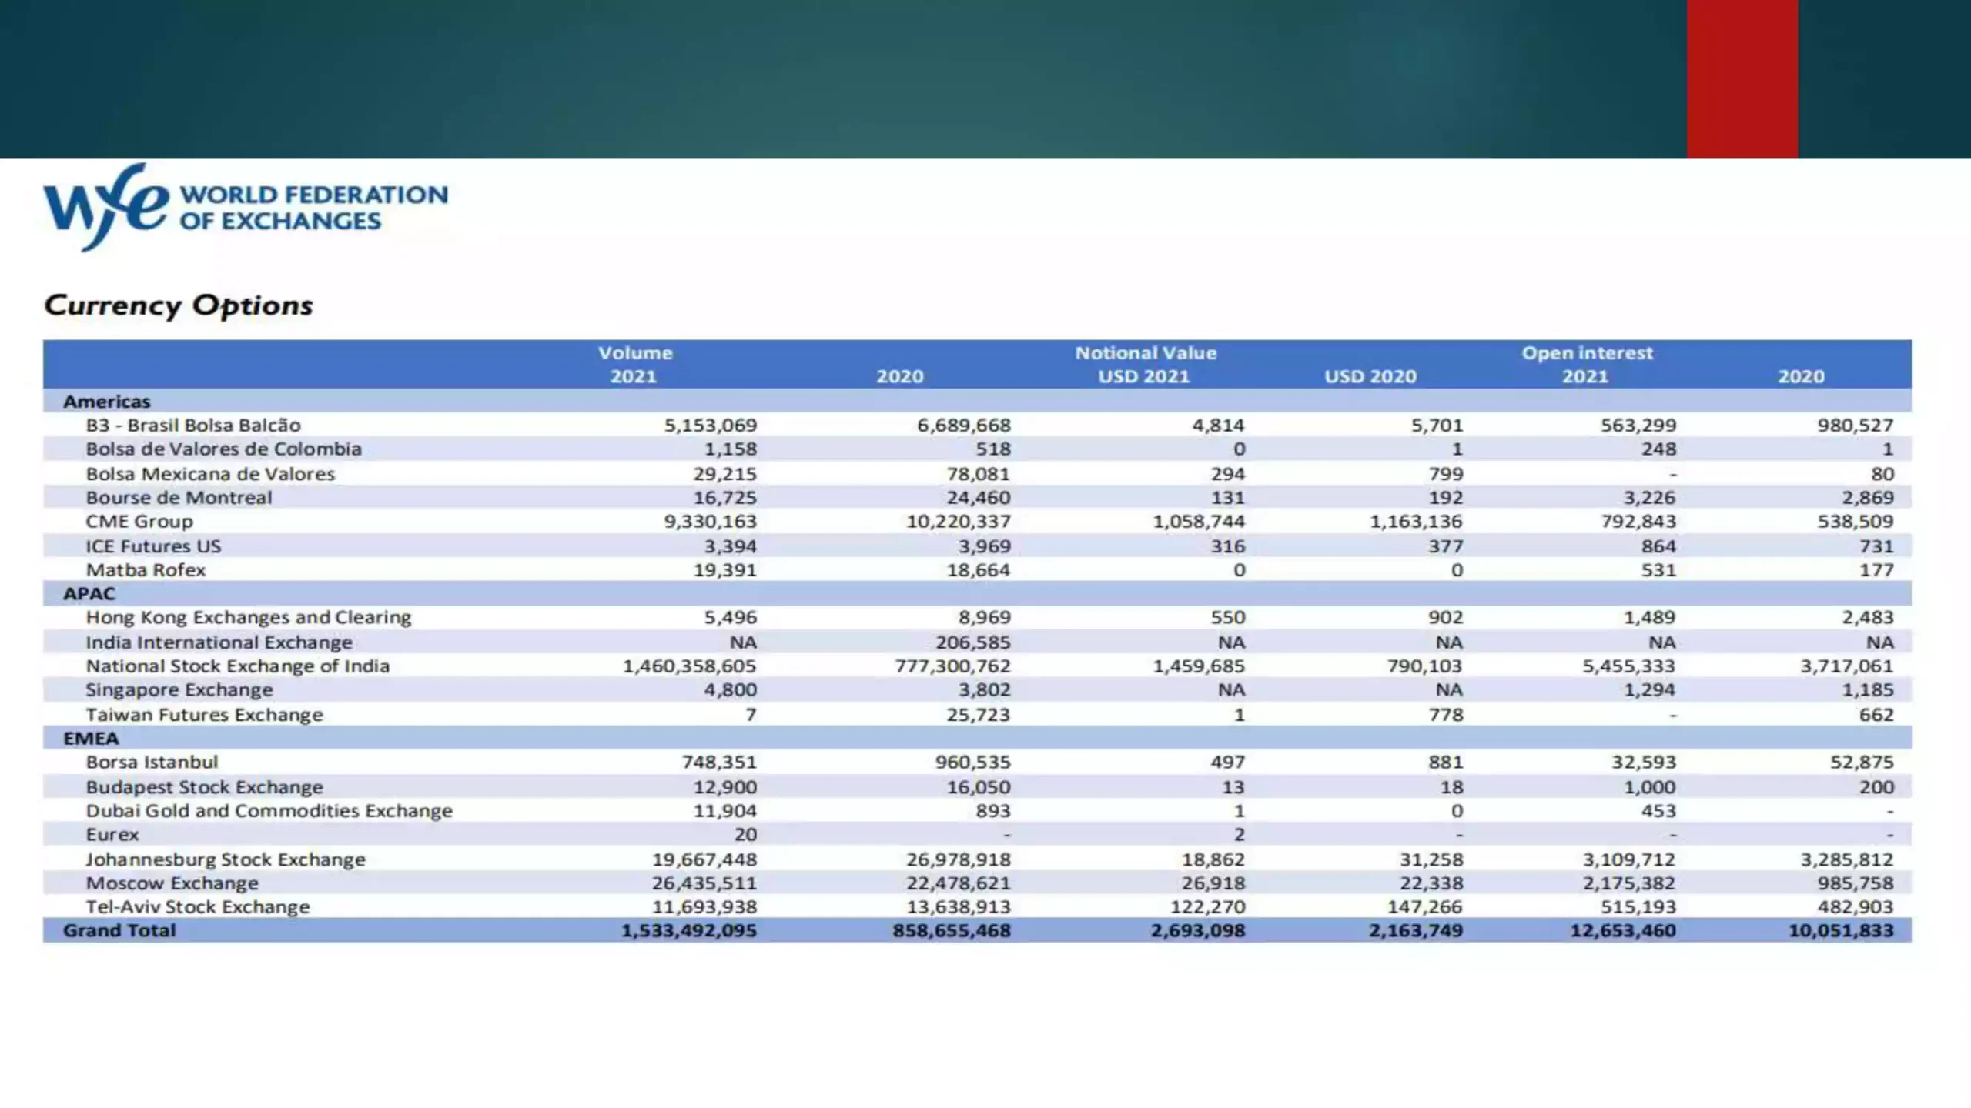Image resolution: width=1971 pixels, height=1108 pixels.
Task: Click Grand Total volume 1,533,492,095
Action: click(x=689, y=931)
